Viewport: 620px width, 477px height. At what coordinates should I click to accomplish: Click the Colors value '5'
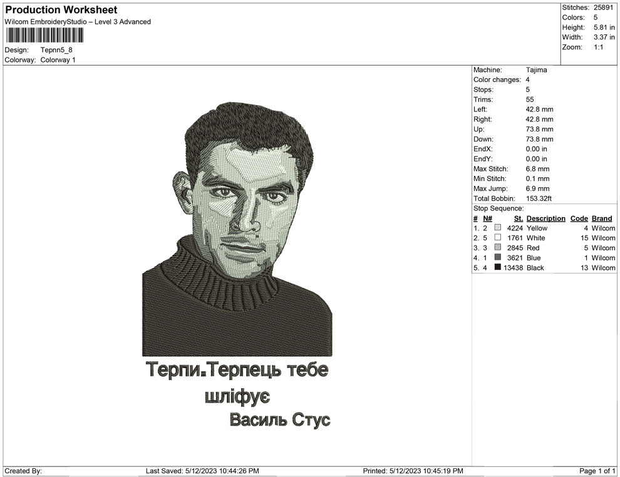596,18
